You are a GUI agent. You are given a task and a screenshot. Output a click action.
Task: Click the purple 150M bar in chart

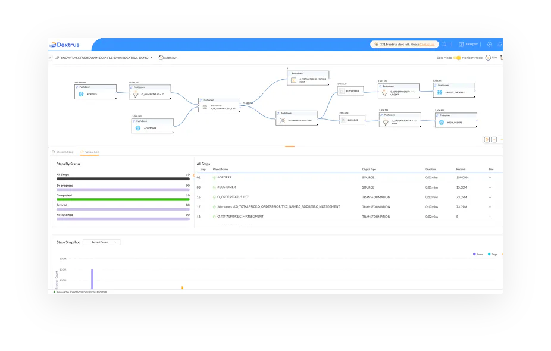(92, 280)
